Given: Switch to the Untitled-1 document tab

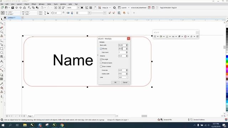Looking at the screenshot, I should coord(11,18).
